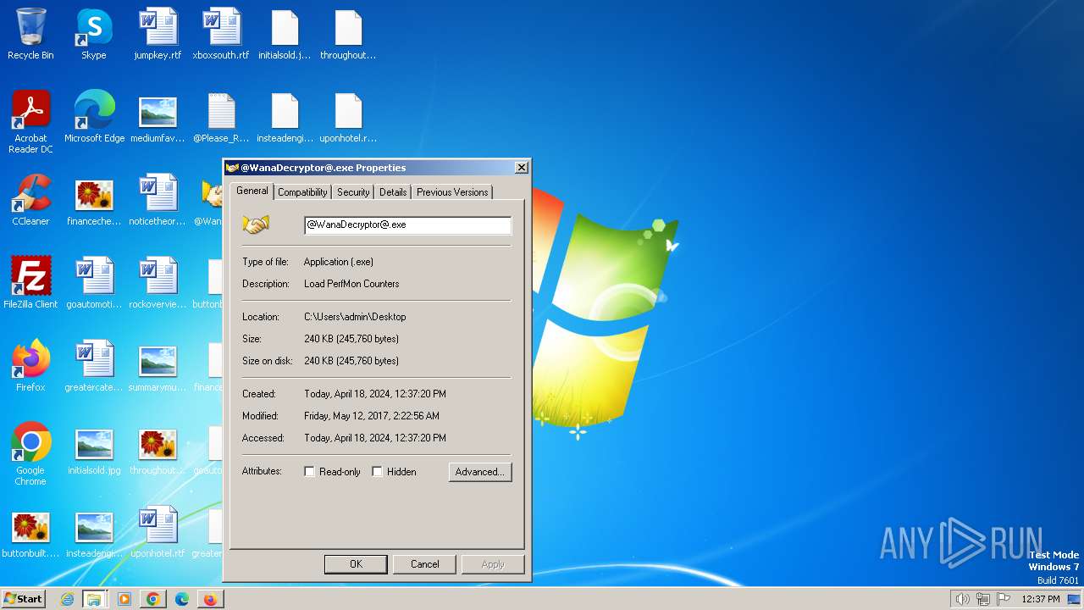Launch Chrome from the taskbar
1084x610 pixels.
tap(153, 599)
